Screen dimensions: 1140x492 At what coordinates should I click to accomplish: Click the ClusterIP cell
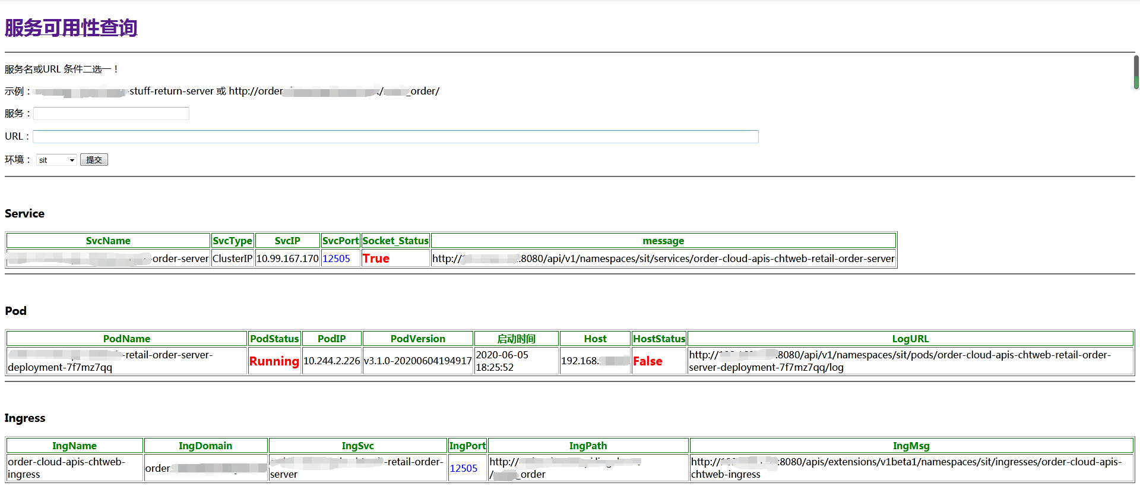[233, 258]
